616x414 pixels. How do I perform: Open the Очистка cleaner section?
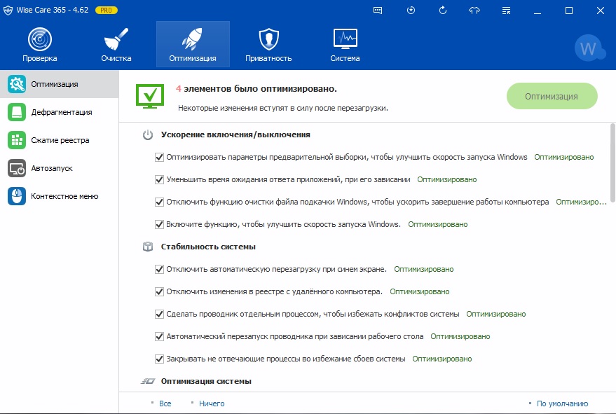click(x=116, y=44)
